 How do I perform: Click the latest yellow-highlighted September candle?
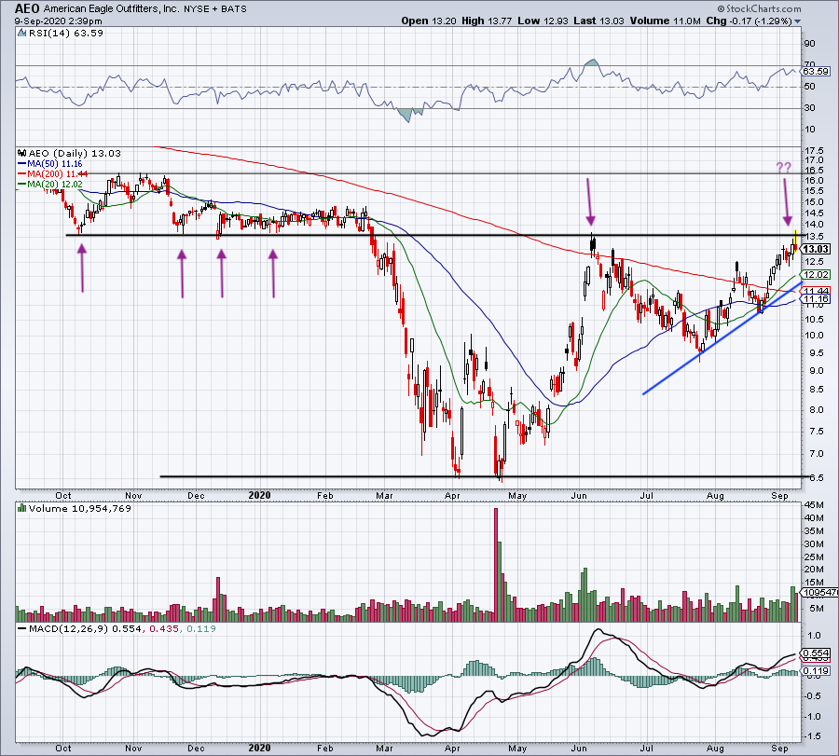[x=796, y=241]
